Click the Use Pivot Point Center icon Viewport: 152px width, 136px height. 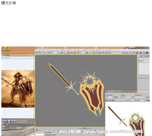coord(87,53)
